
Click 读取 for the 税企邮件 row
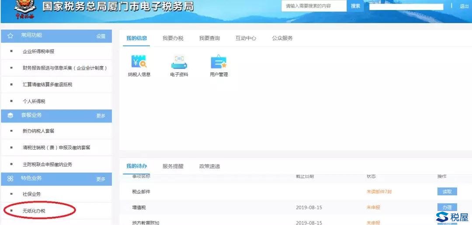click(x=447, y=191)
